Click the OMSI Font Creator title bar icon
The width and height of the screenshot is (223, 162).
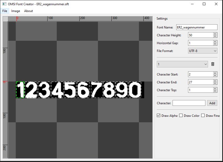pos(4,4)
